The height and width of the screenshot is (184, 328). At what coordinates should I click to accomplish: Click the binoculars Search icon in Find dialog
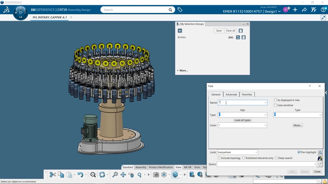point(320,158)
